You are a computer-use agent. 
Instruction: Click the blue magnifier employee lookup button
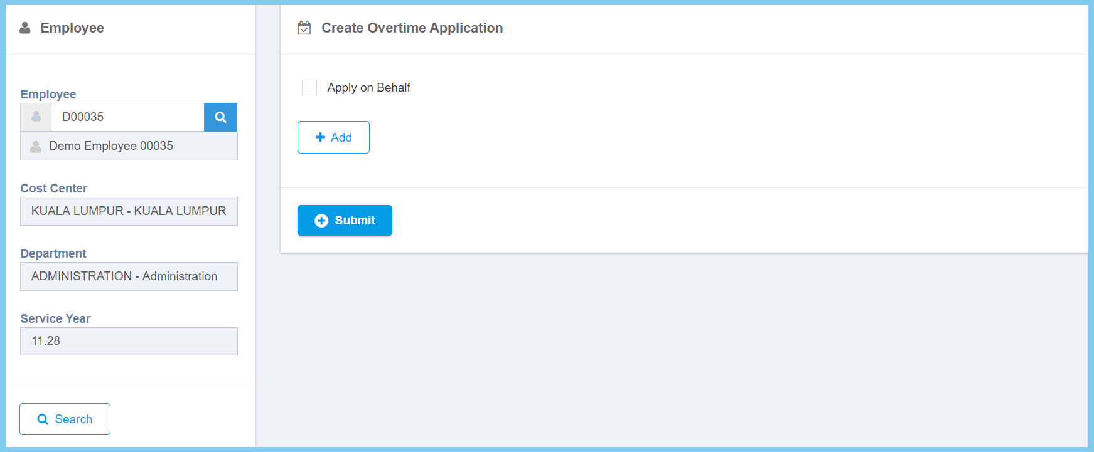220,117
